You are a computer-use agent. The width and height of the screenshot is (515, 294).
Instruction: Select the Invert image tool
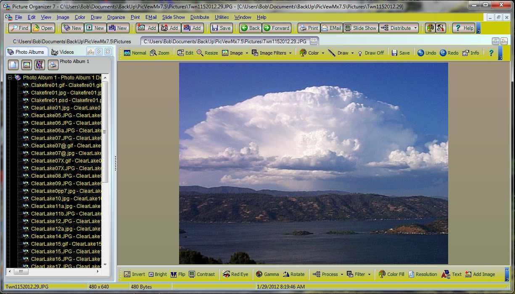click(x=135, y=274)
